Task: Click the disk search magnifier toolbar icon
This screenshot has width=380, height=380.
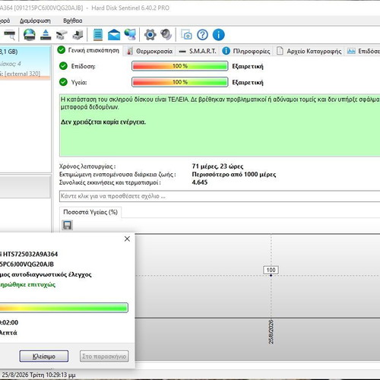Action: [x=10, y=35]
